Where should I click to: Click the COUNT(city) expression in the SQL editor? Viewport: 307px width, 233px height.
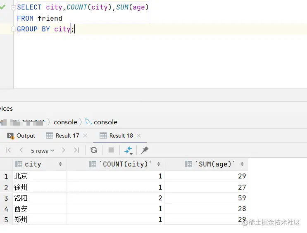(89, 7)
